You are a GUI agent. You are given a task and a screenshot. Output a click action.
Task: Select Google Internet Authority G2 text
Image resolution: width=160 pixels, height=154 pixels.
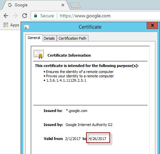coord(89,125)
